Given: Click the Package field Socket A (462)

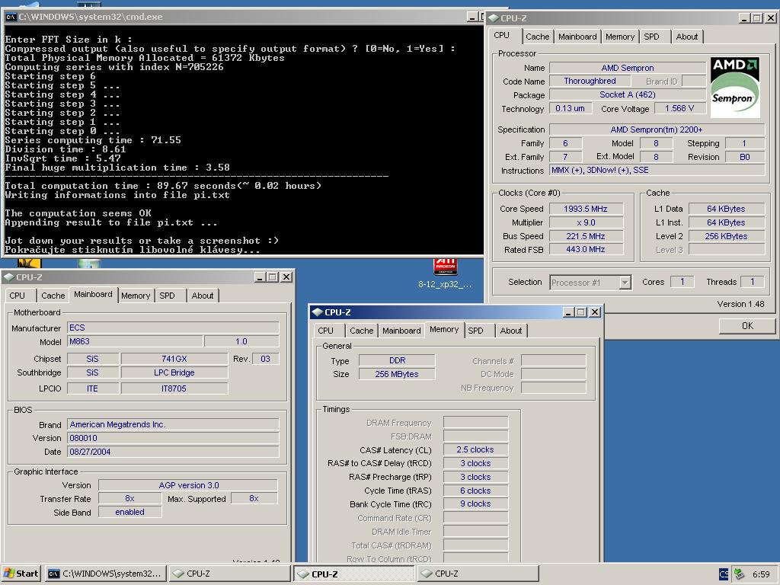Looking at the screenshot, I should [x=628, y=94].
